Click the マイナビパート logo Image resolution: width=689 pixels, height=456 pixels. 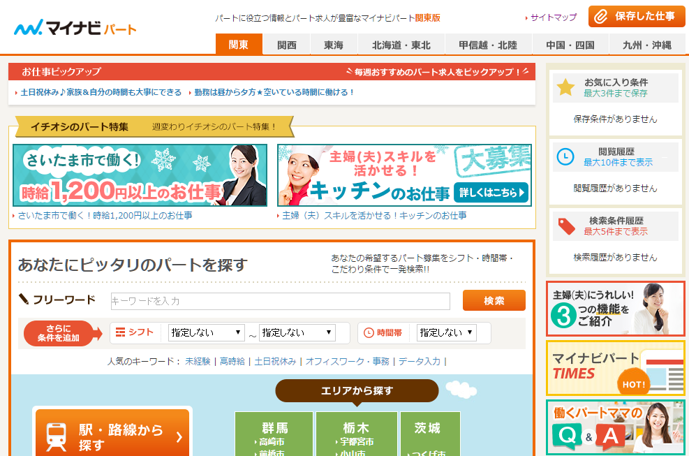click(x=75, y=28)
